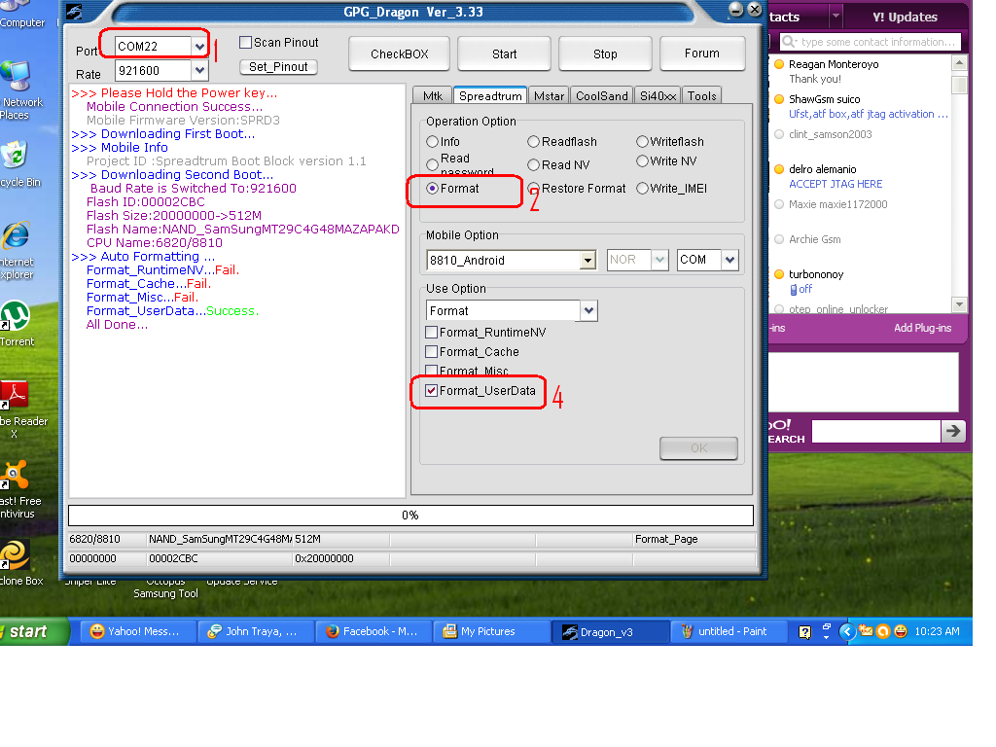Click clint_samson2003's offline status icon
996x747 pixels.
click(x=779, y=134)
